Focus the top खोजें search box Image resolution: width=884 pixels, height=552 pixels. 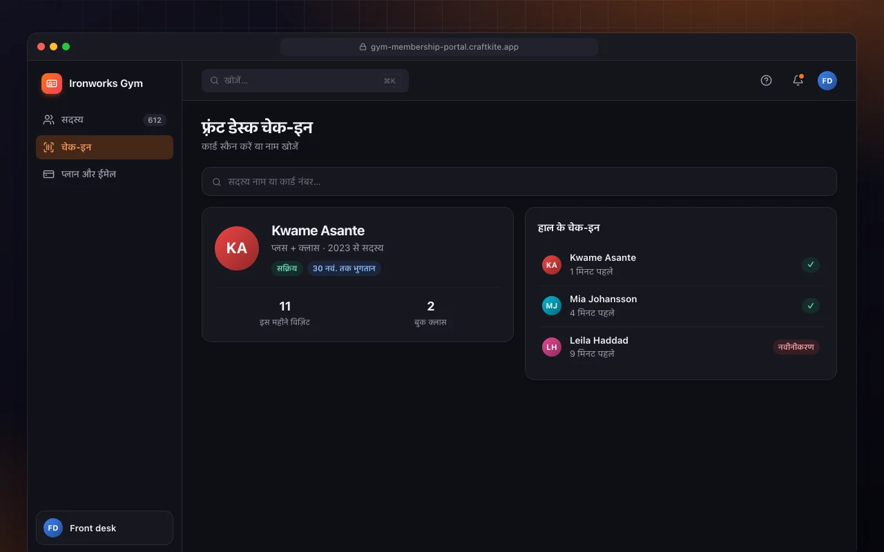coord(305,81)
